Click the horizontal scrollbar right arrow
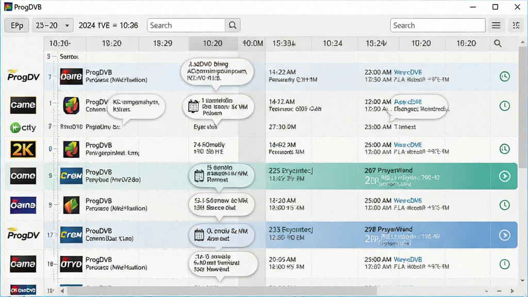The width and height of the screenshot is (528, 297). pyautogui.click(x=512, y=291)
